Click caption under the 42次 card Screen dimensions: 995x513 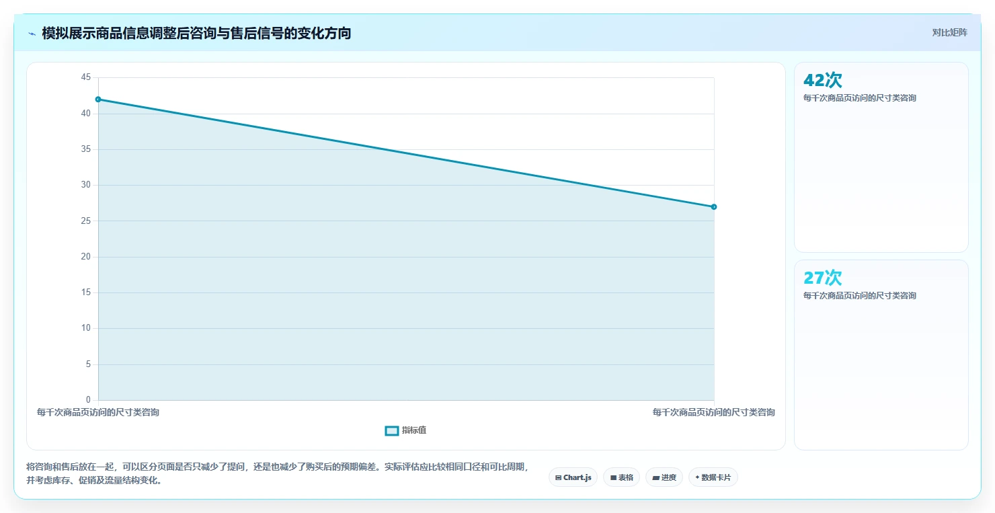[860, 98]
